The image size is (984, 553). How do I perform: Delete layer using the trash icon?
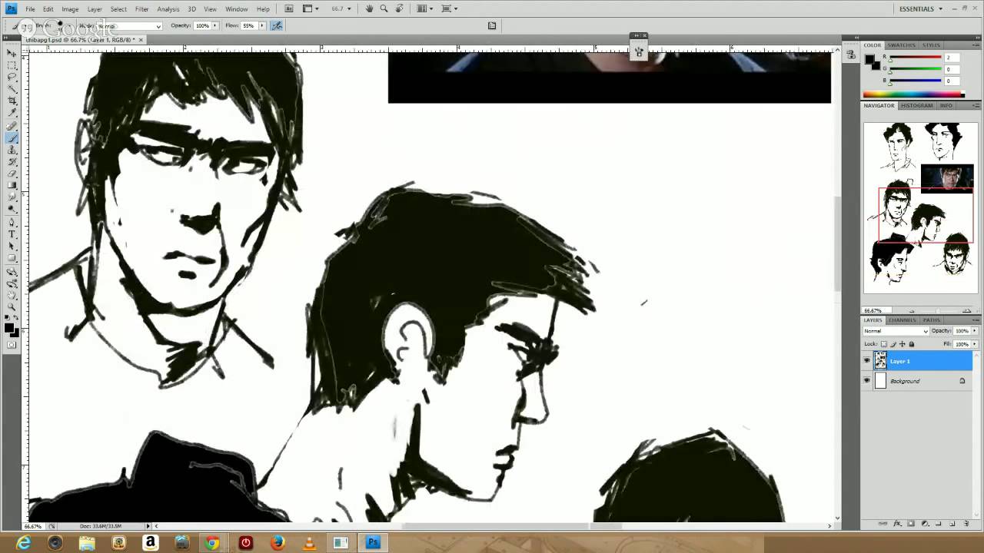click(966, 523)
